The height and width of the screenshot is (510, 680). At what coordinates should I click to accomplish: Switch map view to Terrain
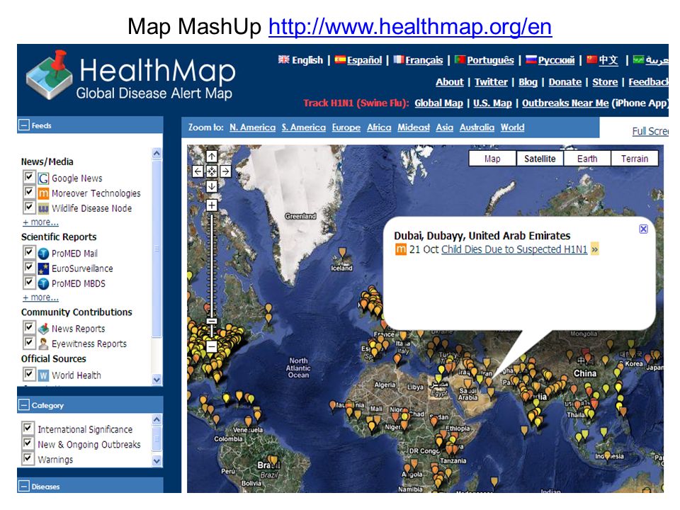(x=635, y=159)
